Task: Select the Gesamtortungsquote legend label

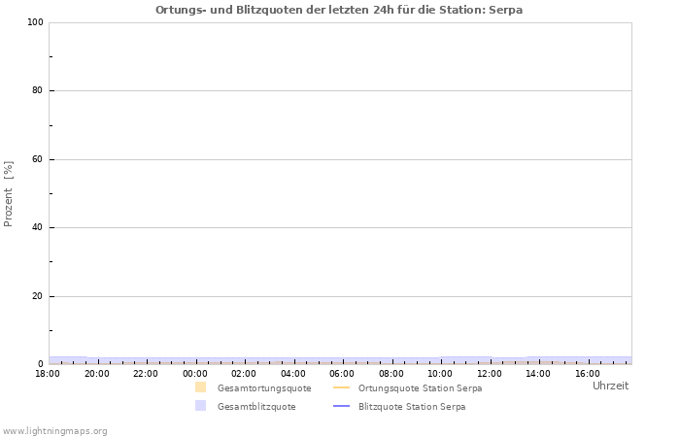Action: 264,388
